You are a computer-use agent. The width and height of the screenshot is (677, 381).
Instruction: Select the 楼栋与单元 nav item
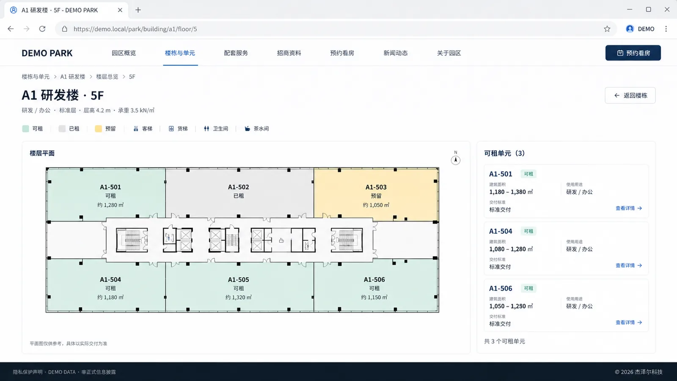tap(180, 53)
